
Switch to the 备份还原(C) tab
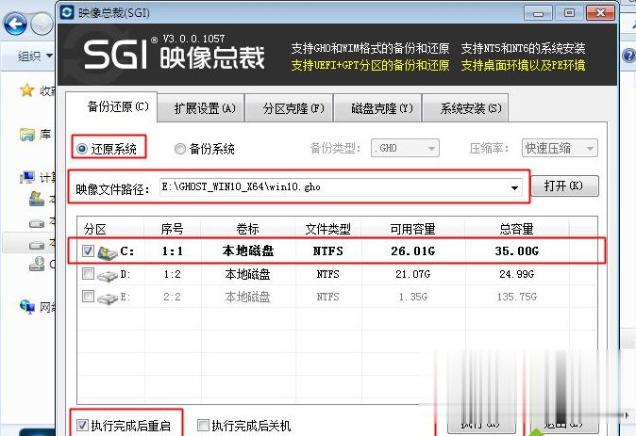(x=111, y=107)
